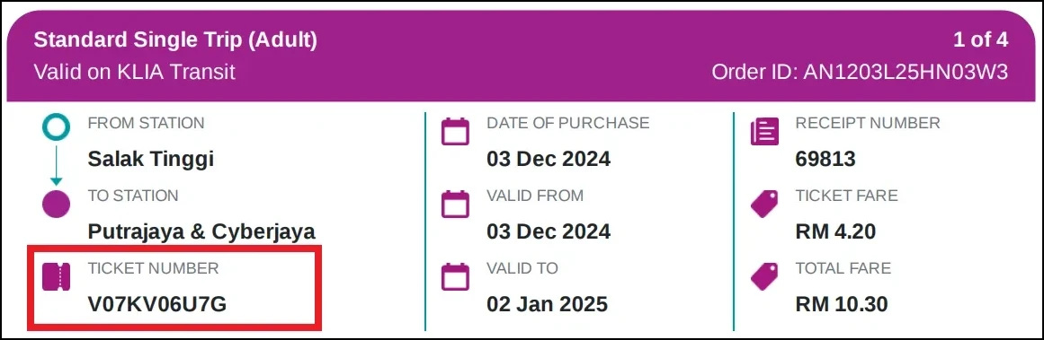Click the ticket stub icon beside Ticket Number
The height and width of the screenshot is (340, 1044).
point(56,277)
